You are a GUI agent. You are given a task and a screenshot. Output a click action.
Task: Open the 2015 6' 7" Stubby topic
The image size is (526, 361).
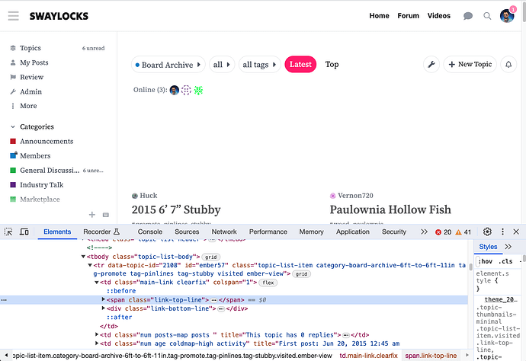[176, 210]
